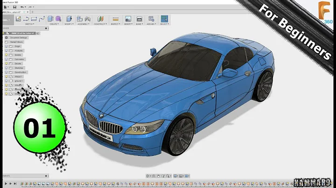The height and width of the screenshot is (188, 336).
Task: Activate the Select tool icon
Action: coord(164,19)
